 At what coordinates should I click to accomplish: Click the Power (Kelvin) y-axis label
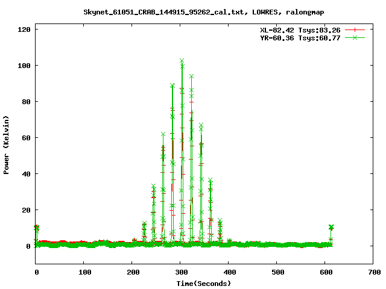[7, 146]
